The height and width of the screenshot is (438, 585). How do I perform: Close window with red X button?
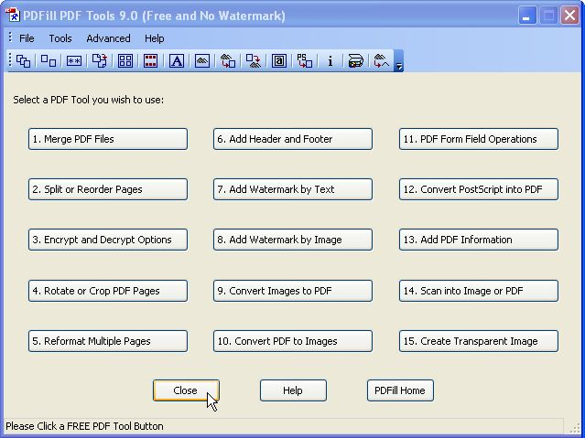coord(569,16)
